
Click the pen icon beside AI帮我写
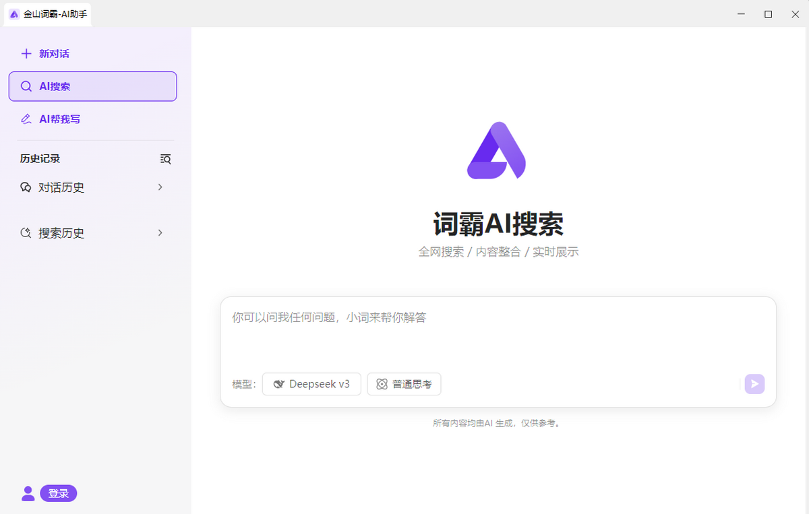tap(26, 119)
